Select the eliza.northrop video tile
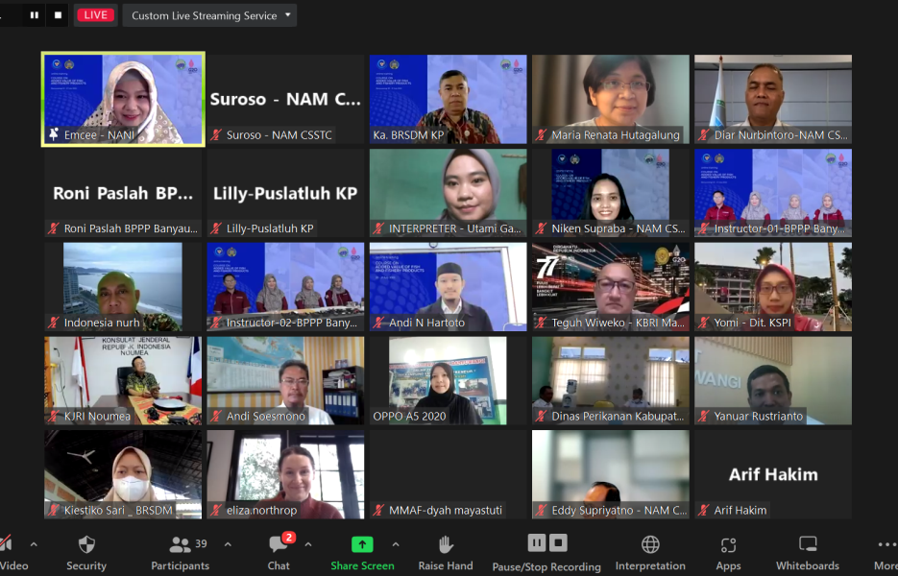Viewport: 898px width, 576px height. pos(285,474)
